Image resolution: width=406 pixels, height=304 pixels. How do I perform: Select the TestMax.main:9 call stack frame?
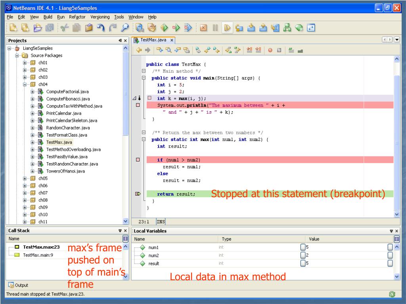38,255
